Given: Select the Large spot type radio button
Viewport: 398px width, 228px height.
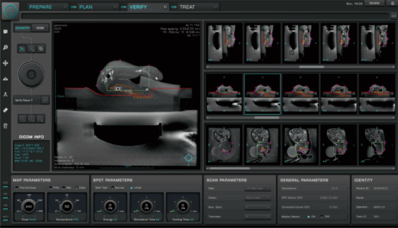Looking at the screenshot, I should tap(131, 188).
